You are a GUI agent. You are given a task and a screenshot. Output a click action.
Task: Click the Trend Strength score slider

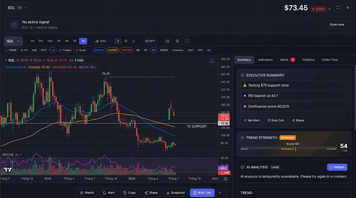289,149
